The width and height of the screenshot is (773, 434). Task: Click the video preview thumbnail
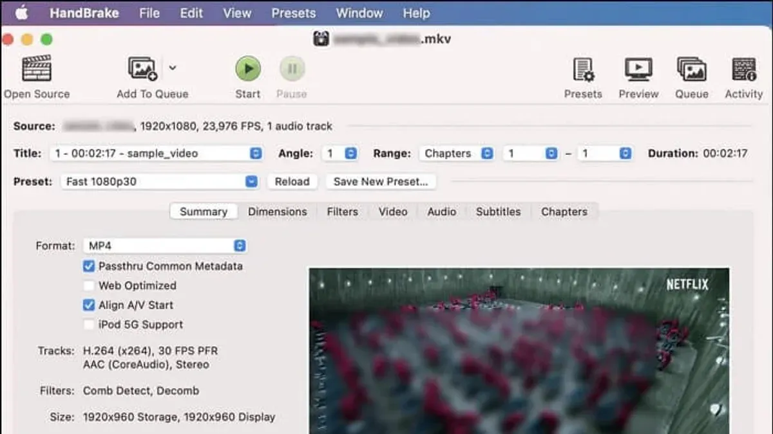tap(519, 351)
